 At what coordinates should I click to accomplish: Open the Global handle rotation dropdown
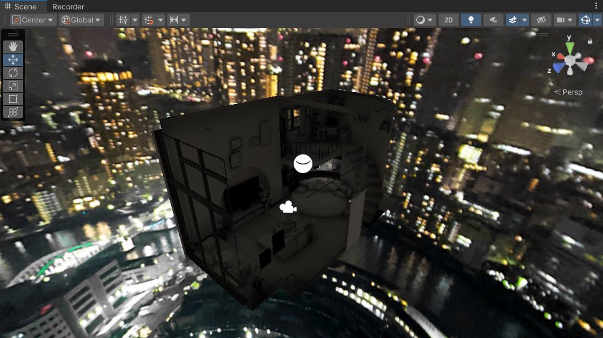[x=81, y=20]
